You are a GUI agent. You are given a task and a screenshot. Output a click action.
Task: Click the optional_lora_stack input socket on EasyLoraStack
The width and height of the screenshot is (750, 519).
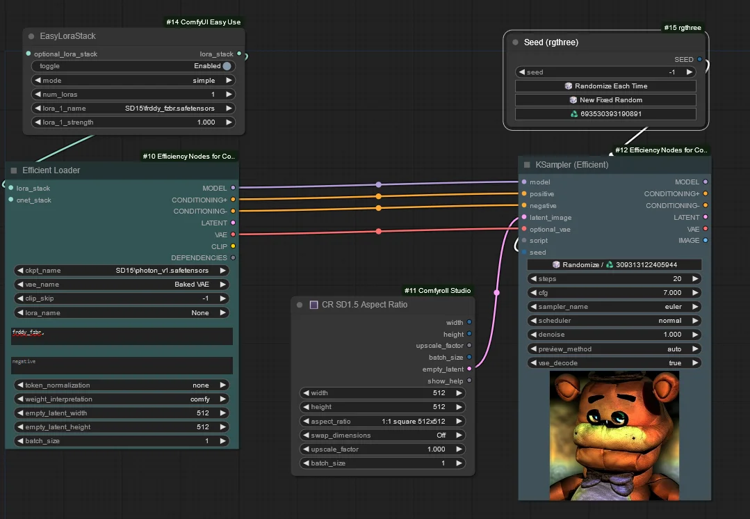(x=28, y=54)
